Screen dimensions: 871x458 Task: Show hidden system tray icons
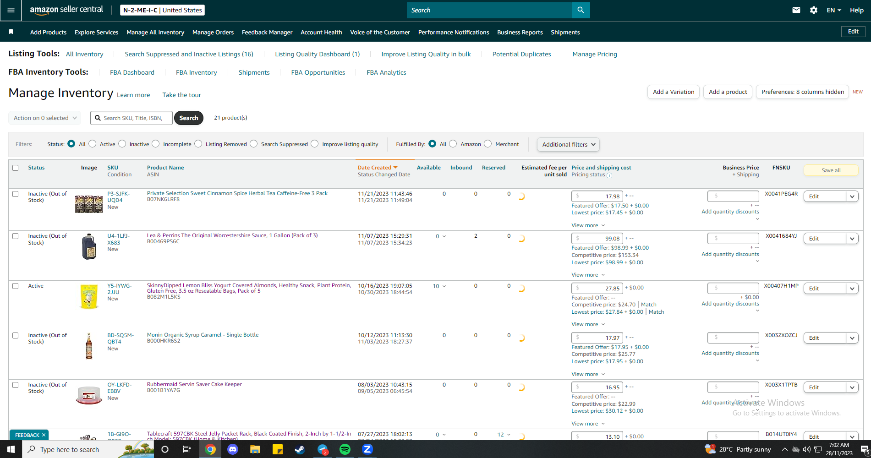[x=784, y=449]
